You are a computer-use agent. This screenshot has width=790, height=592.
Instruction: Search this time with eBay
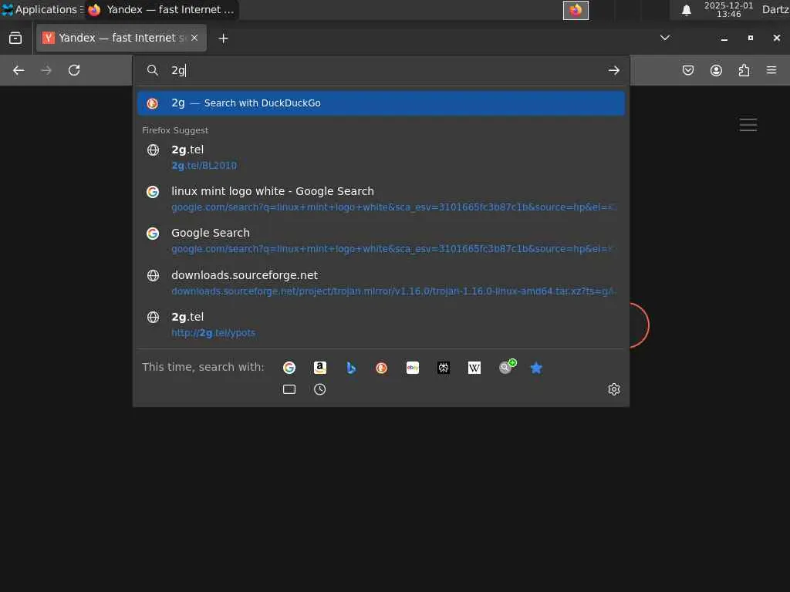pos(413,368)
